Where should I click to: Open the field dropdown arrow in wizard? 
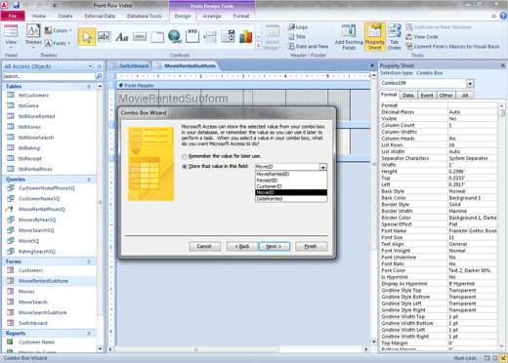coord(323,167)
